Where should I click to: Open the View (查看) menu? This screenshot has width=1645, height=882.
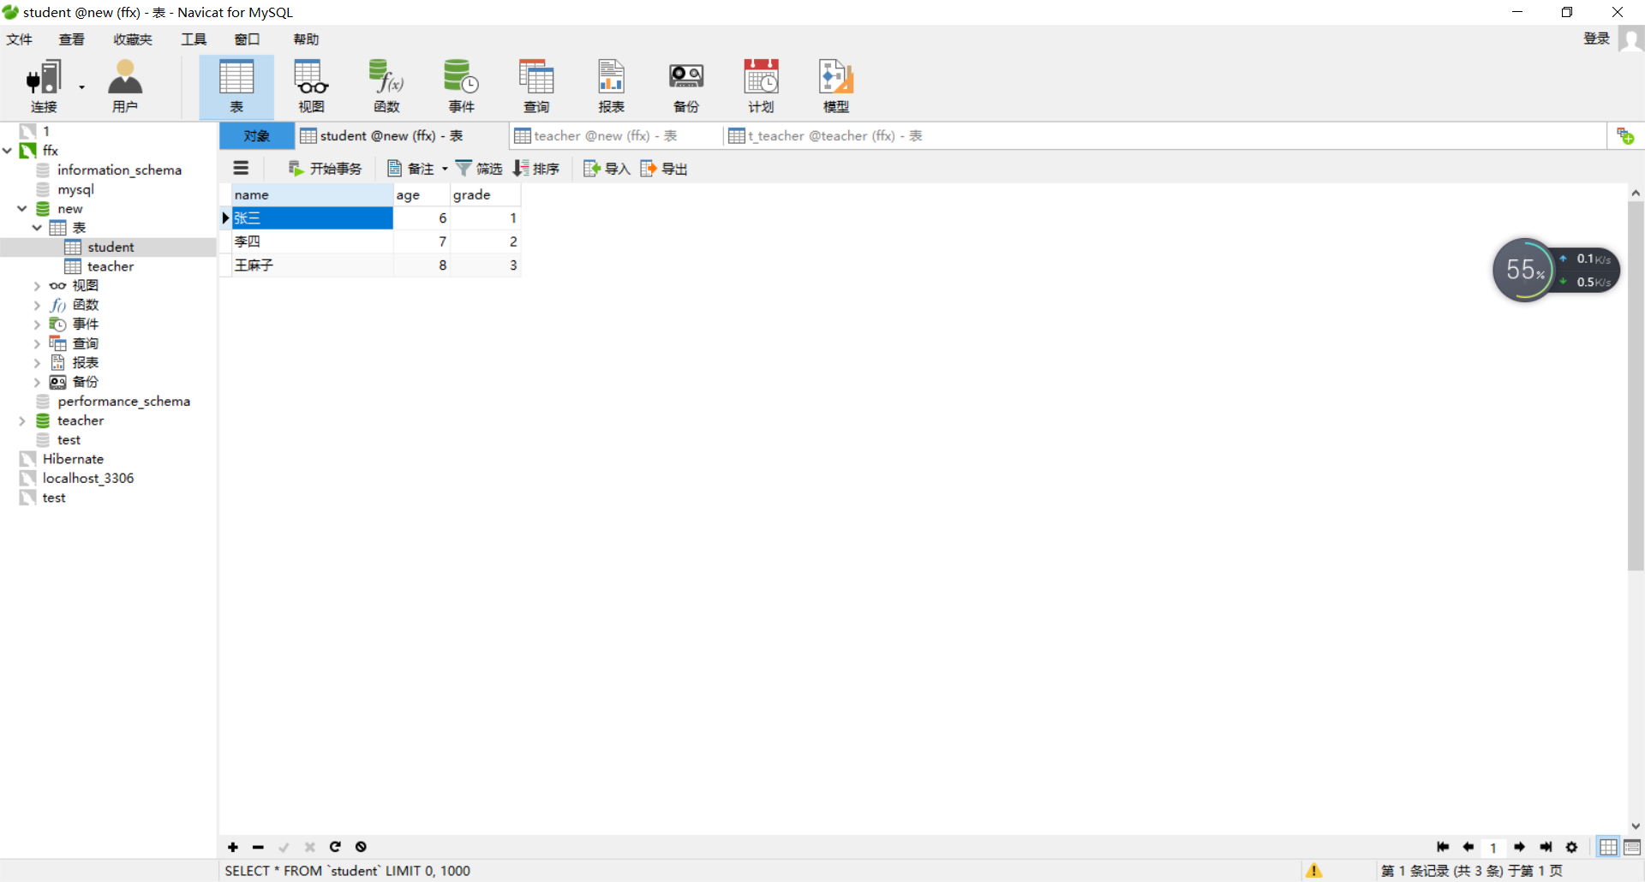72,39
